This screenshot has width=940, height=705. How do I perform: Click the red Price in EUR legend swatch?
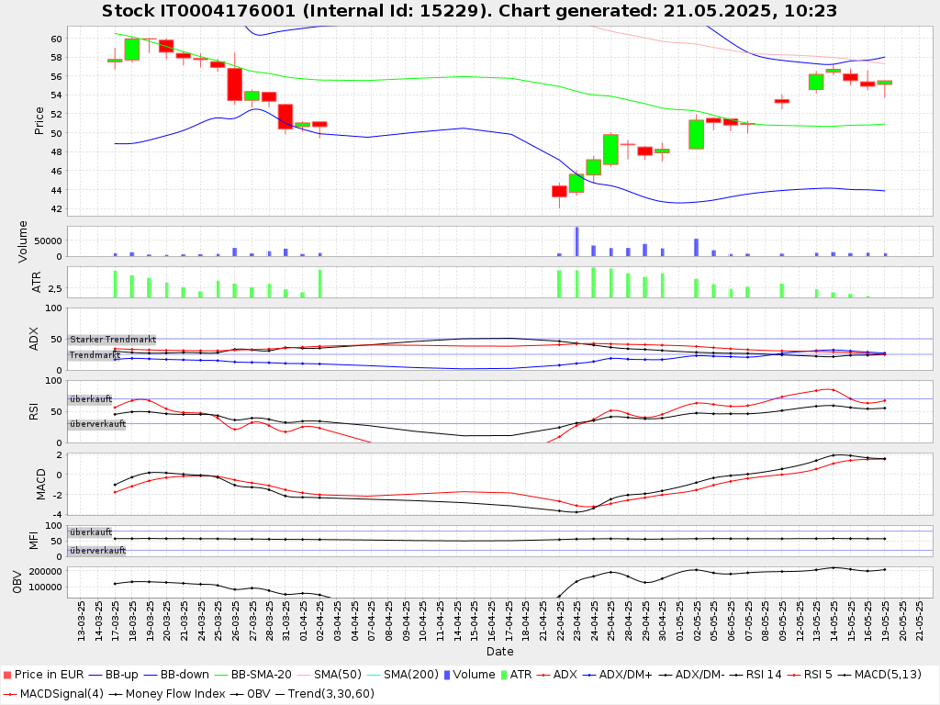7,675
